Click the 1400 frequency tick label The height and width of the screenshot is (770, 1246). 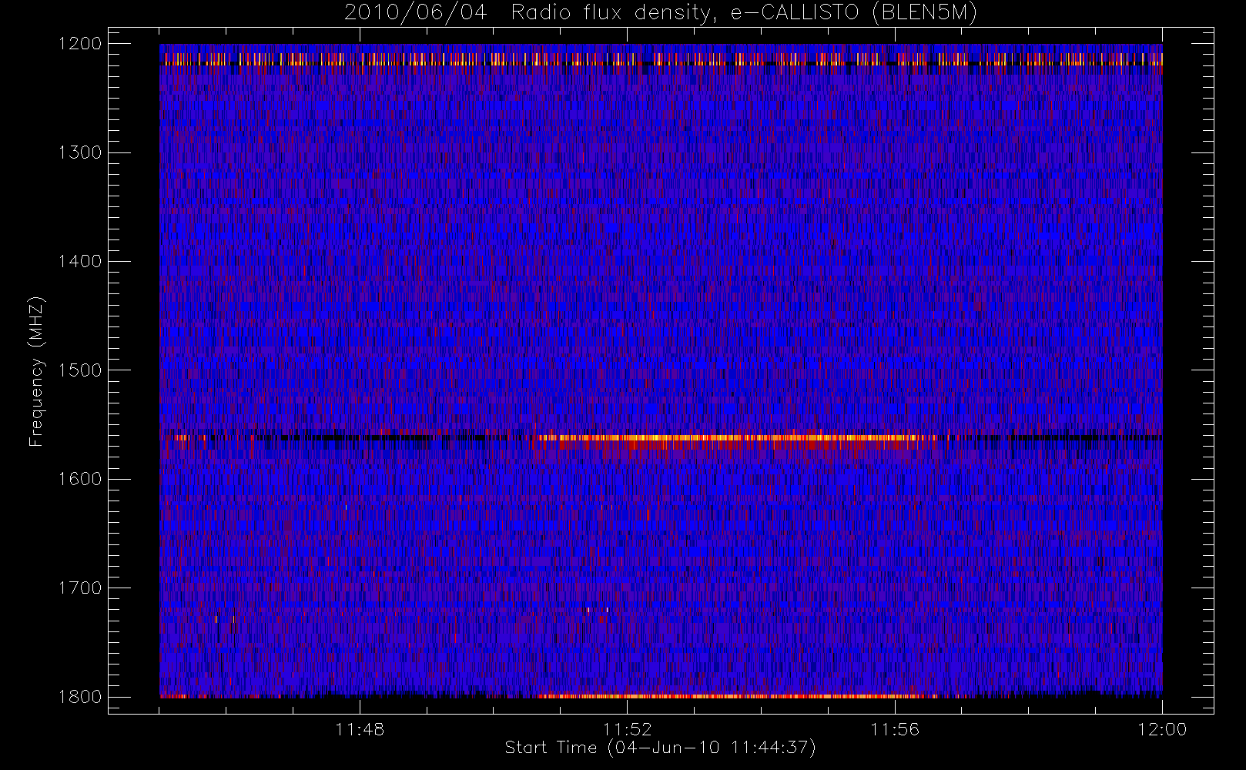tap(80, 262)
